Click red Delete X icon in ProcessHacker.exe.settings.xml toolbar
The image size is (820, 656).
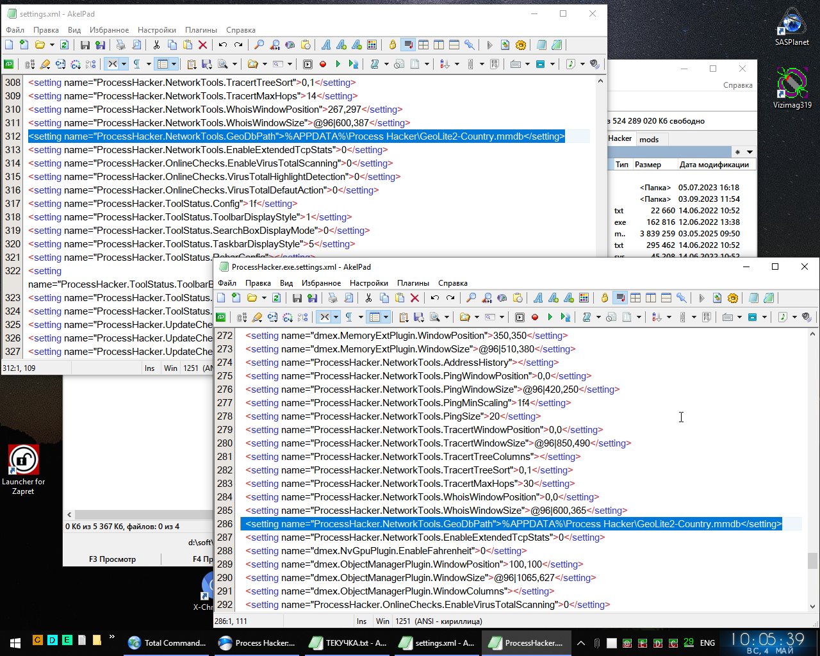pyautogui.click(x=415, y=298)
